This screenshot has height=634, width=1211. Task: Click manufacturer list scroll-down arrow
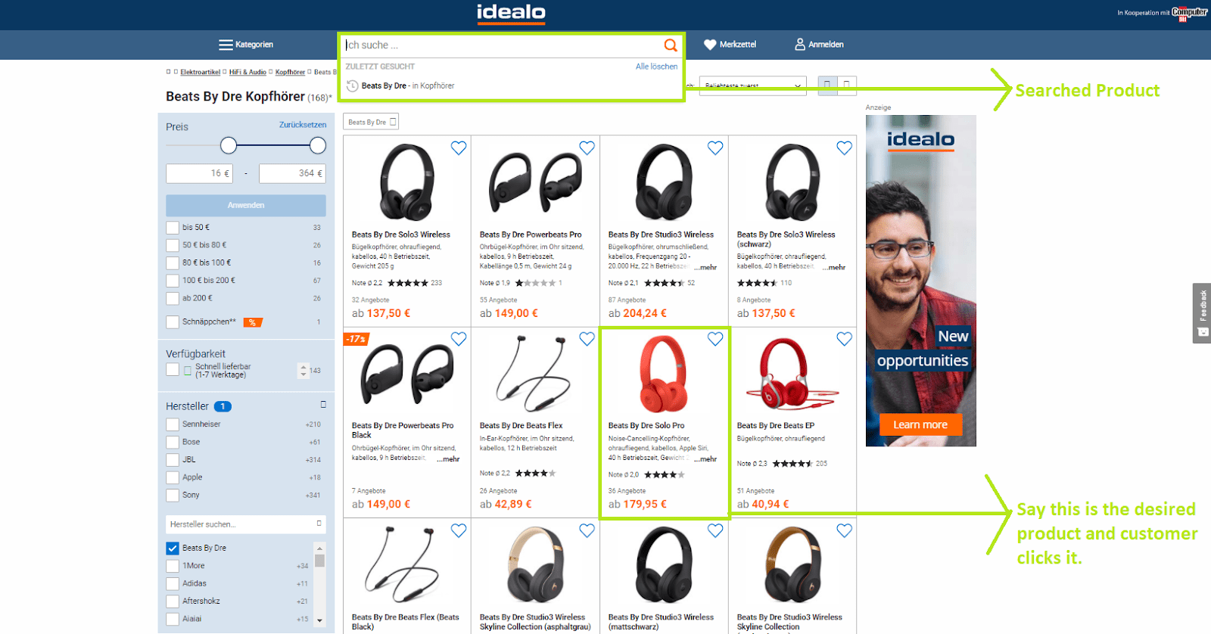(319, 620)
